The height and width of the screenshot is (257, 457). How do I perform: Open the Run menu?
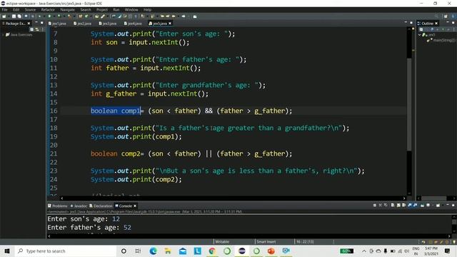point(116,9)
